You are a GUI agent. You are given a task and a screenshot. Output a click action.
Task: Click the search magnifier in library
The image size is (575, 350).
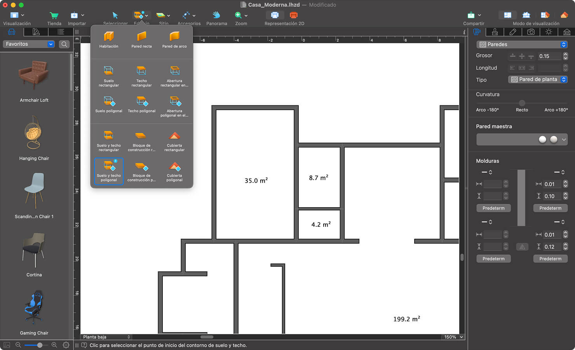[x=64, y=44]
